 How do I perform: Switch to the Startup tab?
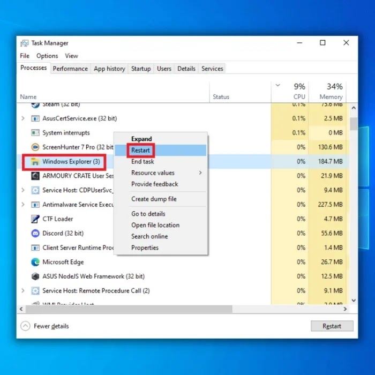141,69
